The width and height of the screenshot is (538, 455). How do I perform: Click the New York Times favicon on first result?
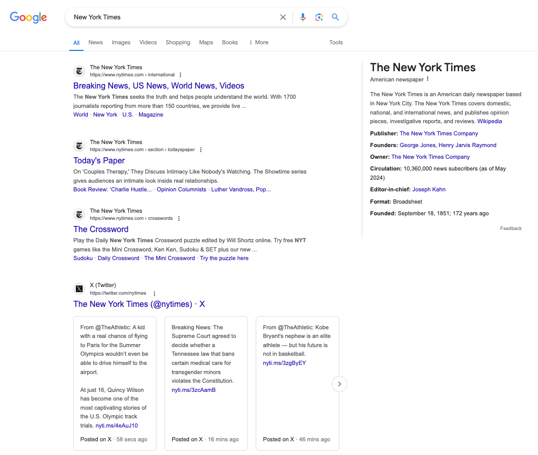pos(79,71)
